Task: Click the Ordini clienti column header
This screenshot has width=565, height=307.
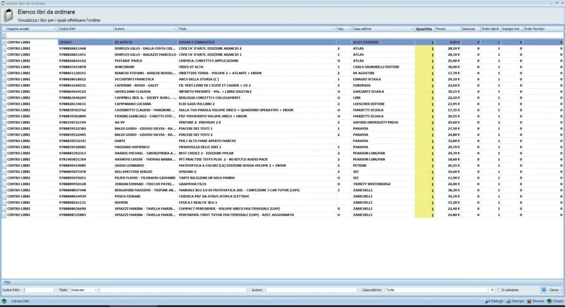Action: [x=490, y=29]
